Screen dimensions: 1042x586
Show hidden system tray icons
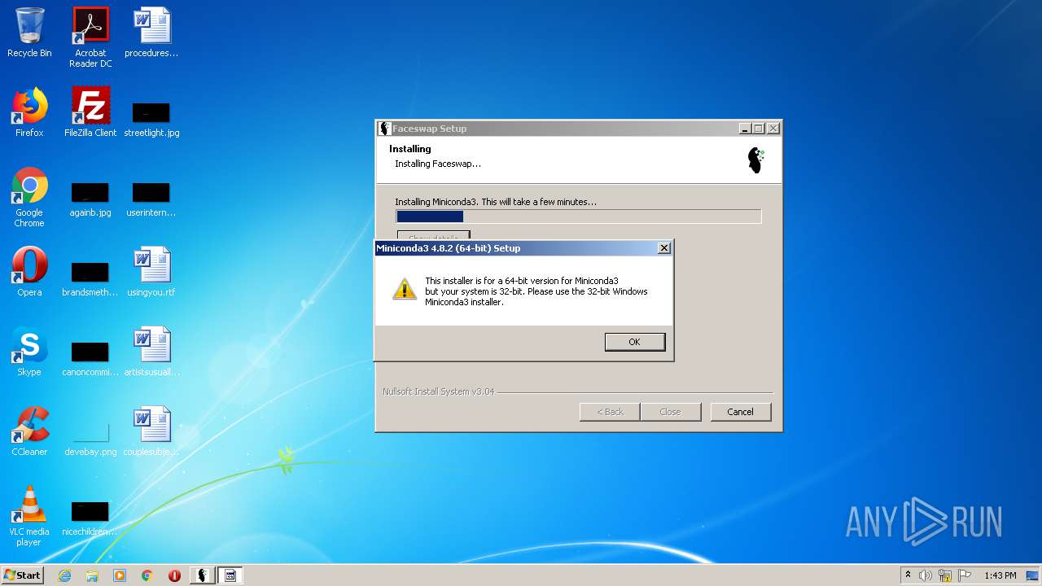[x=908, y=575]
